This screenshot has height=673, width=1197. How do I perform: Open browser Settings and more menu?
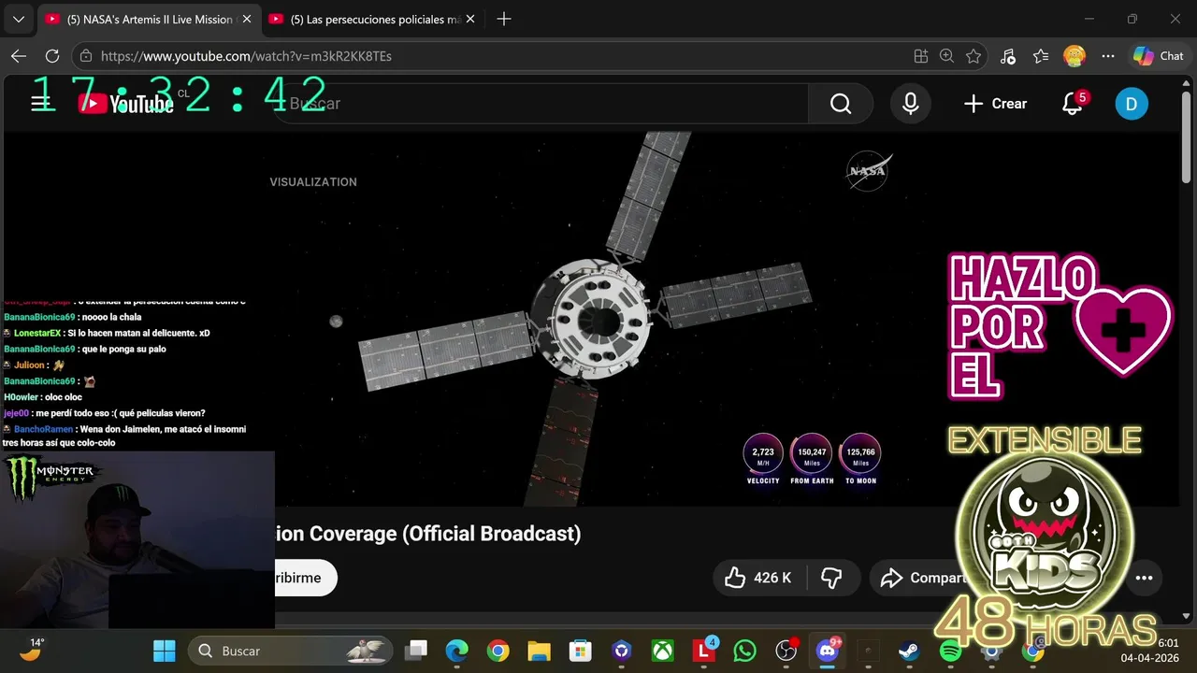[x=1108, y=56]
